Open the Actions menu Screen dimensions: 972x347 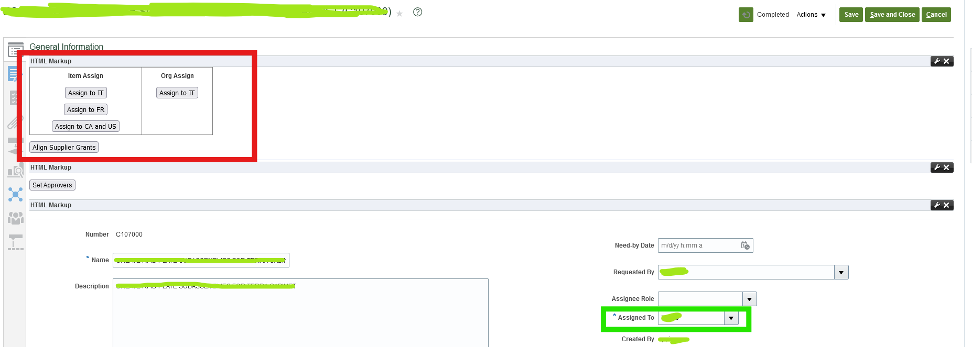click(811, 15)
